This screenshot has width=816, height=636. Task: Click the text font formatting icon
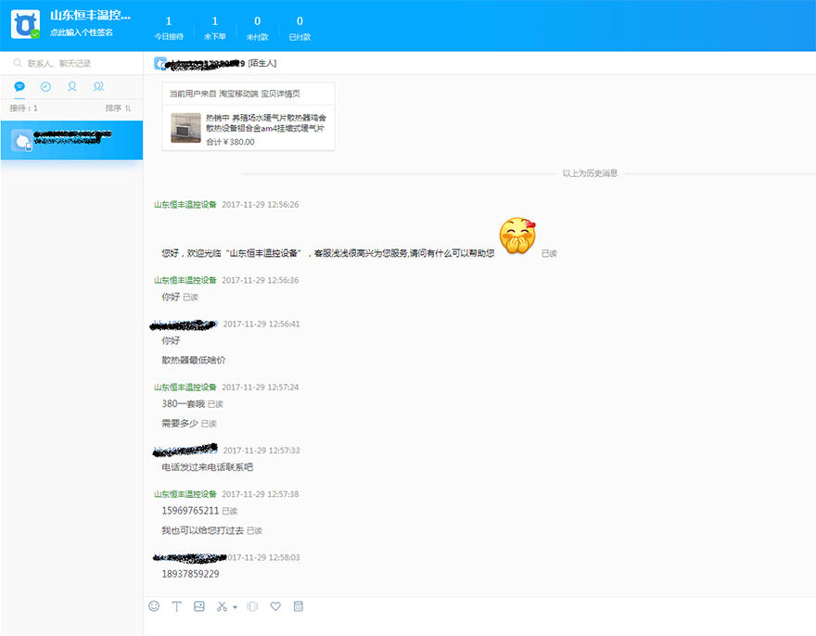(176, 606)
